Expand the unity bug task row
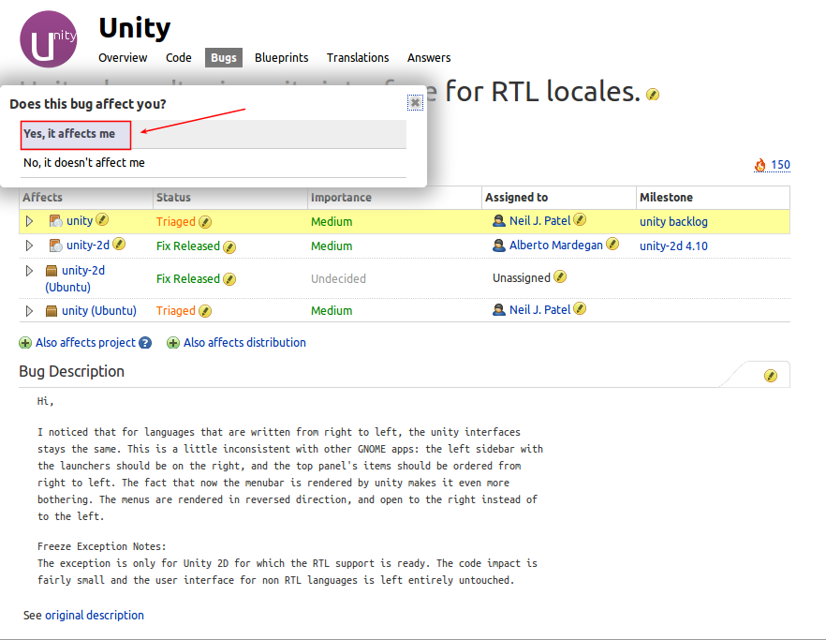This screenshot has width=826, height=640. point(29,221)
